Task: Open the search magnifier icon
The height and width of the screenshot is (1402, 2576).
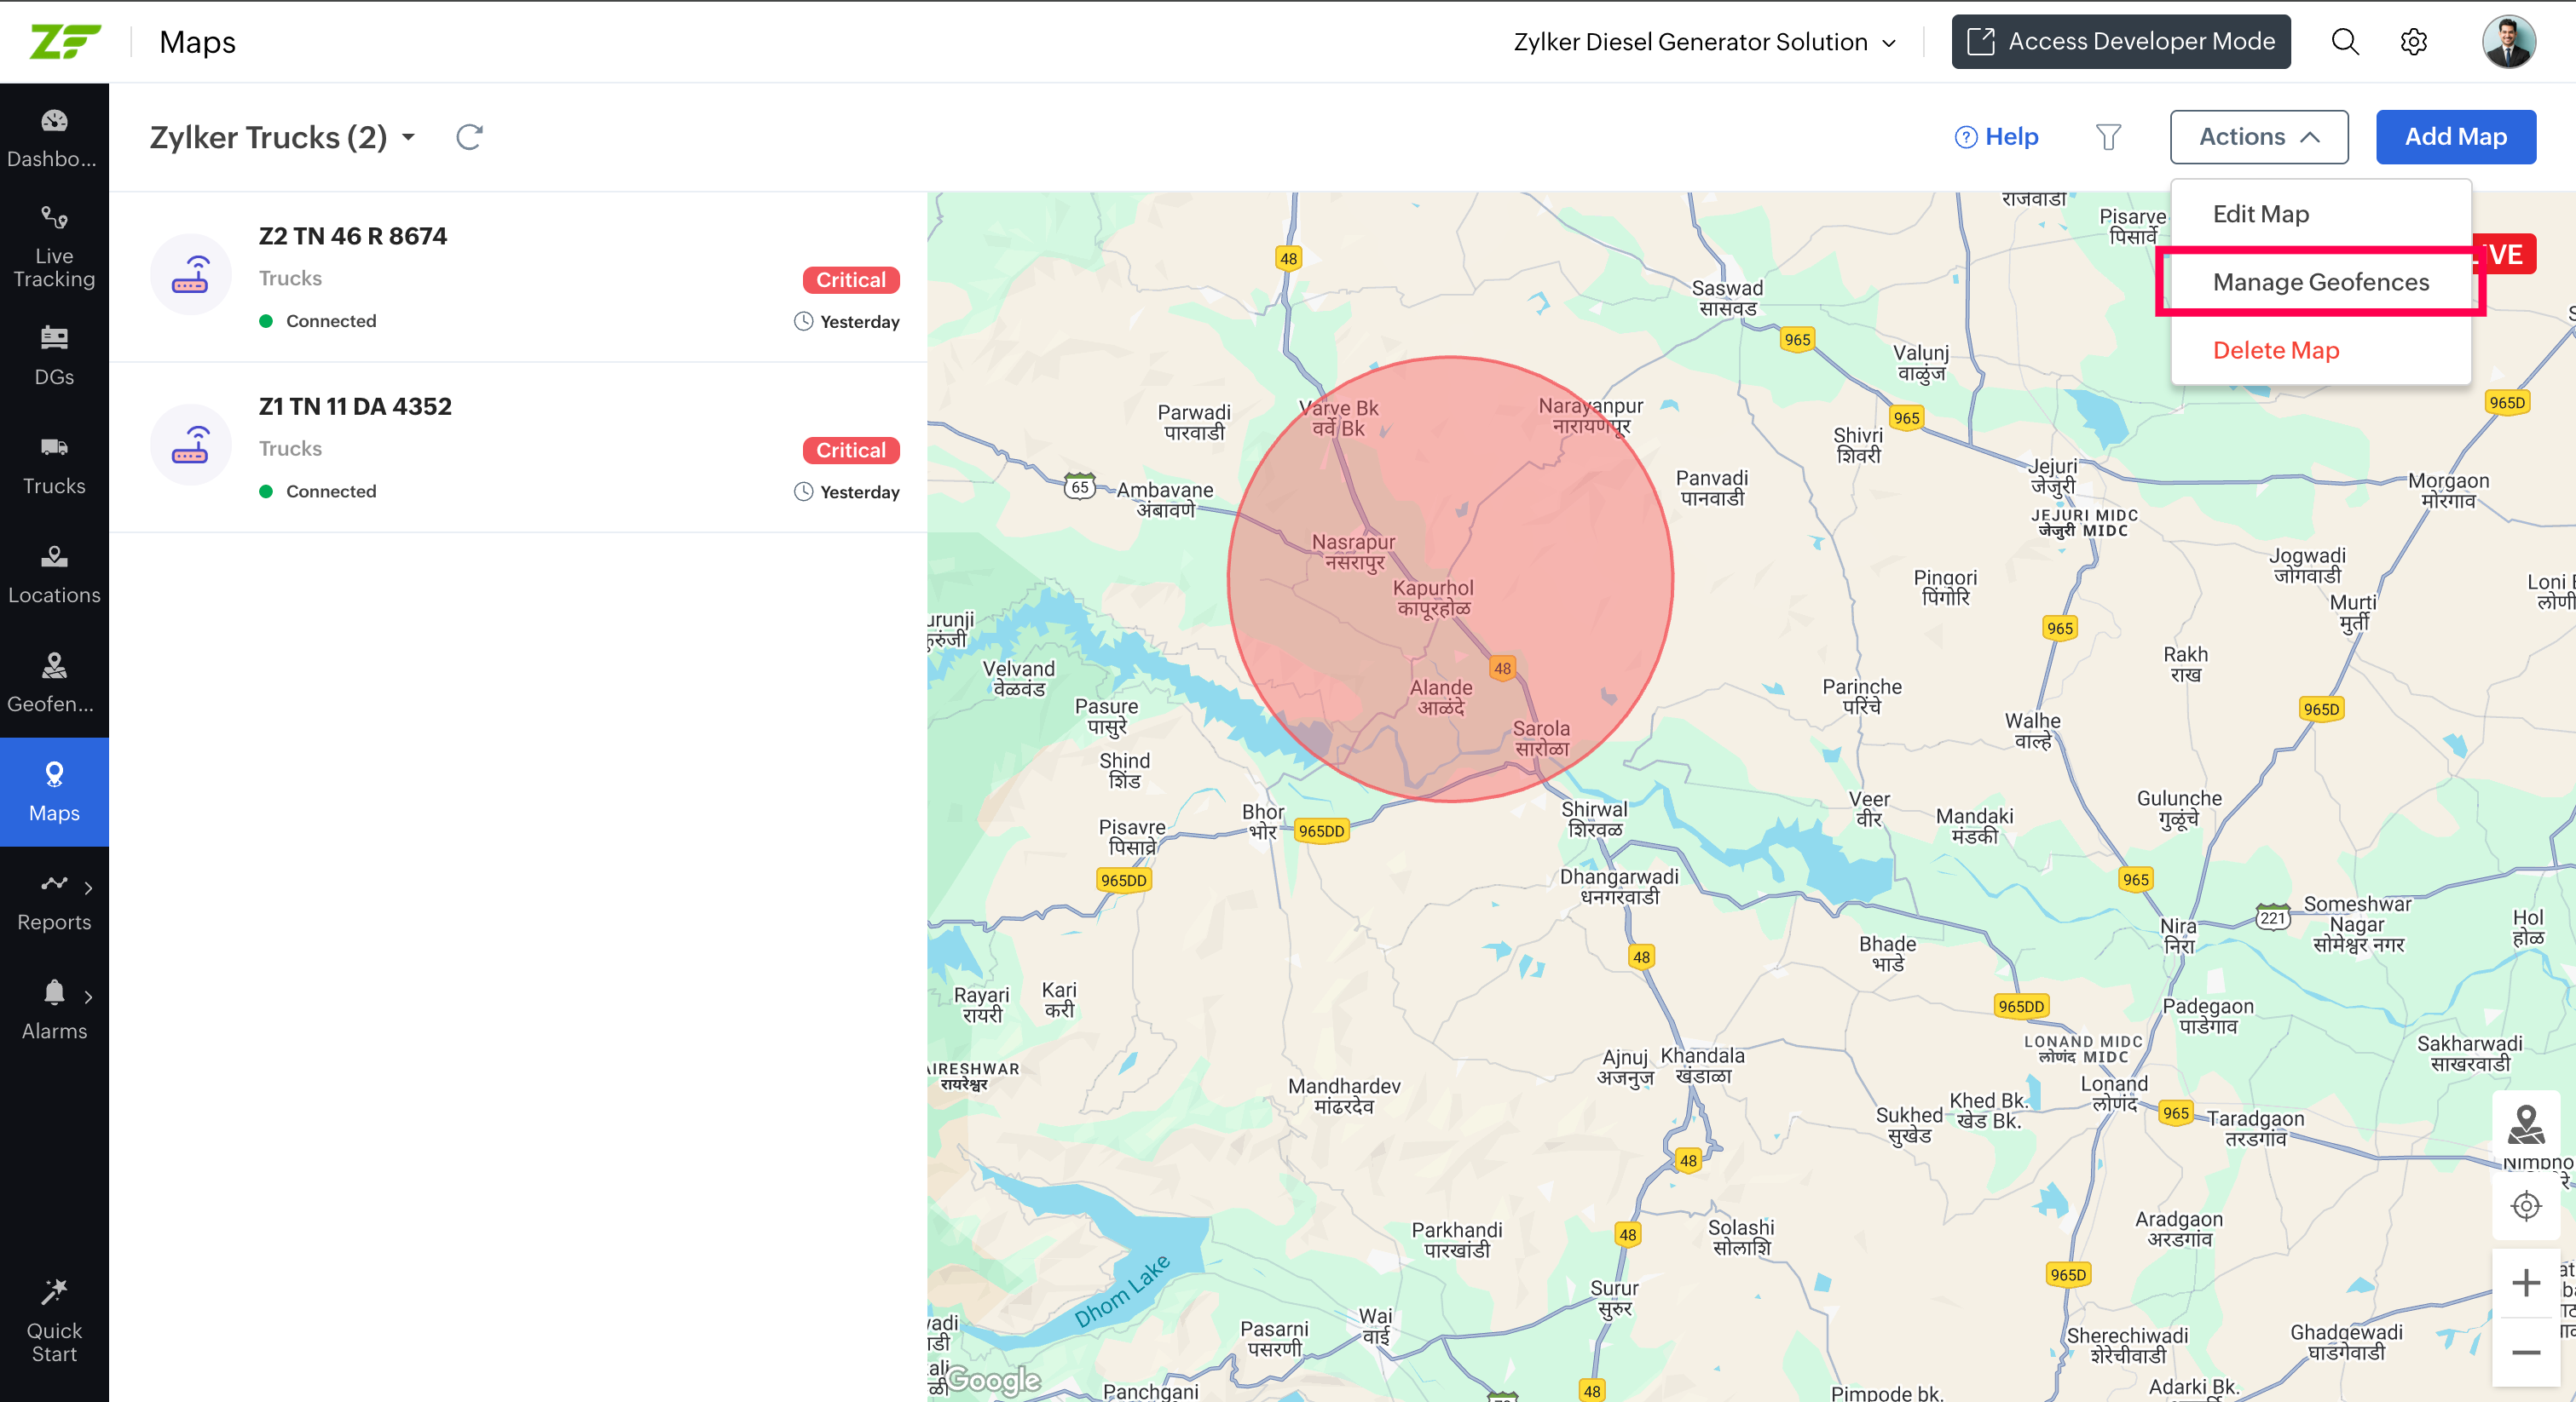Action: [x=2345, y=42]
